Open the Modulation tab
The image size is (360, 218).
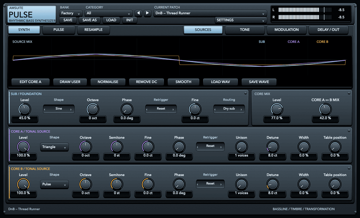point(287,30)
